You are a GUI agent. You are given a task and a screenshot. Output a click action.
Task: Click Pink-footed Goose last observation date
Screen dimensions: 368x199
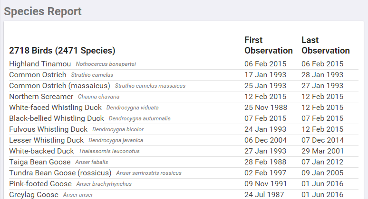(x=322, y=184)
